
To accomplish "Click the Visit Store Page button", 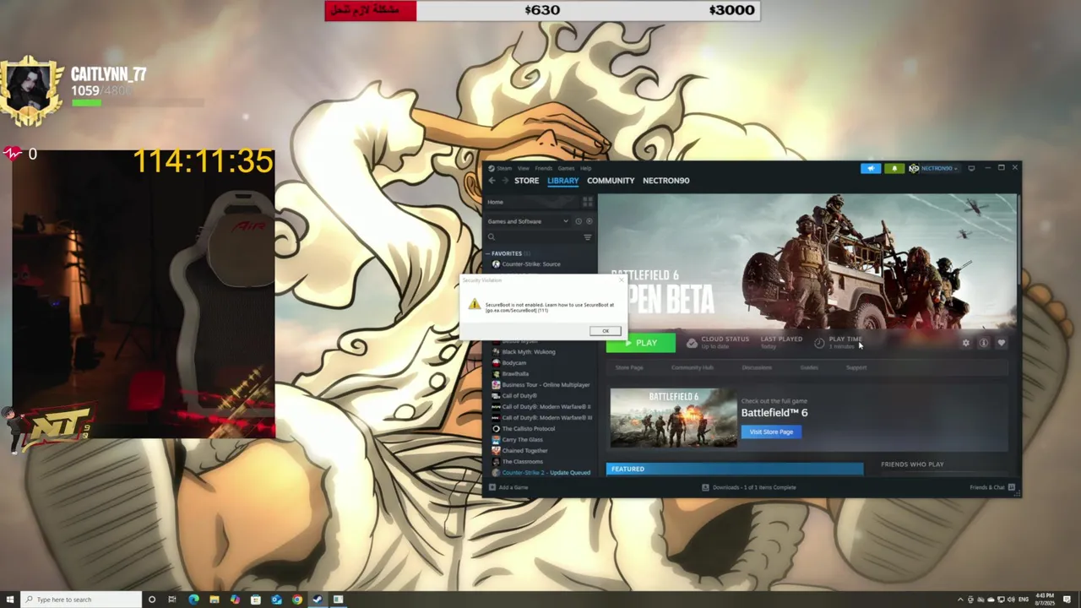I will point(771,432).
